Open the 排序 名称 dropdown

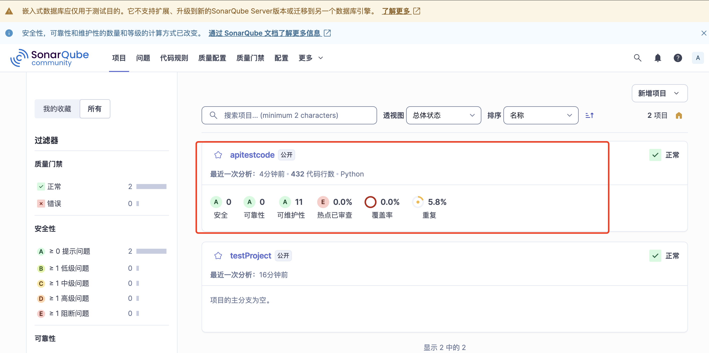click(x=541, y=115)
